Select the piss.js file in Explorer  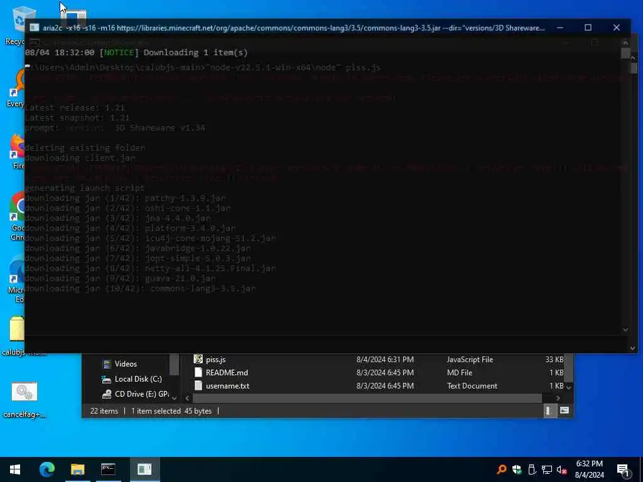[x=216, y=360]
